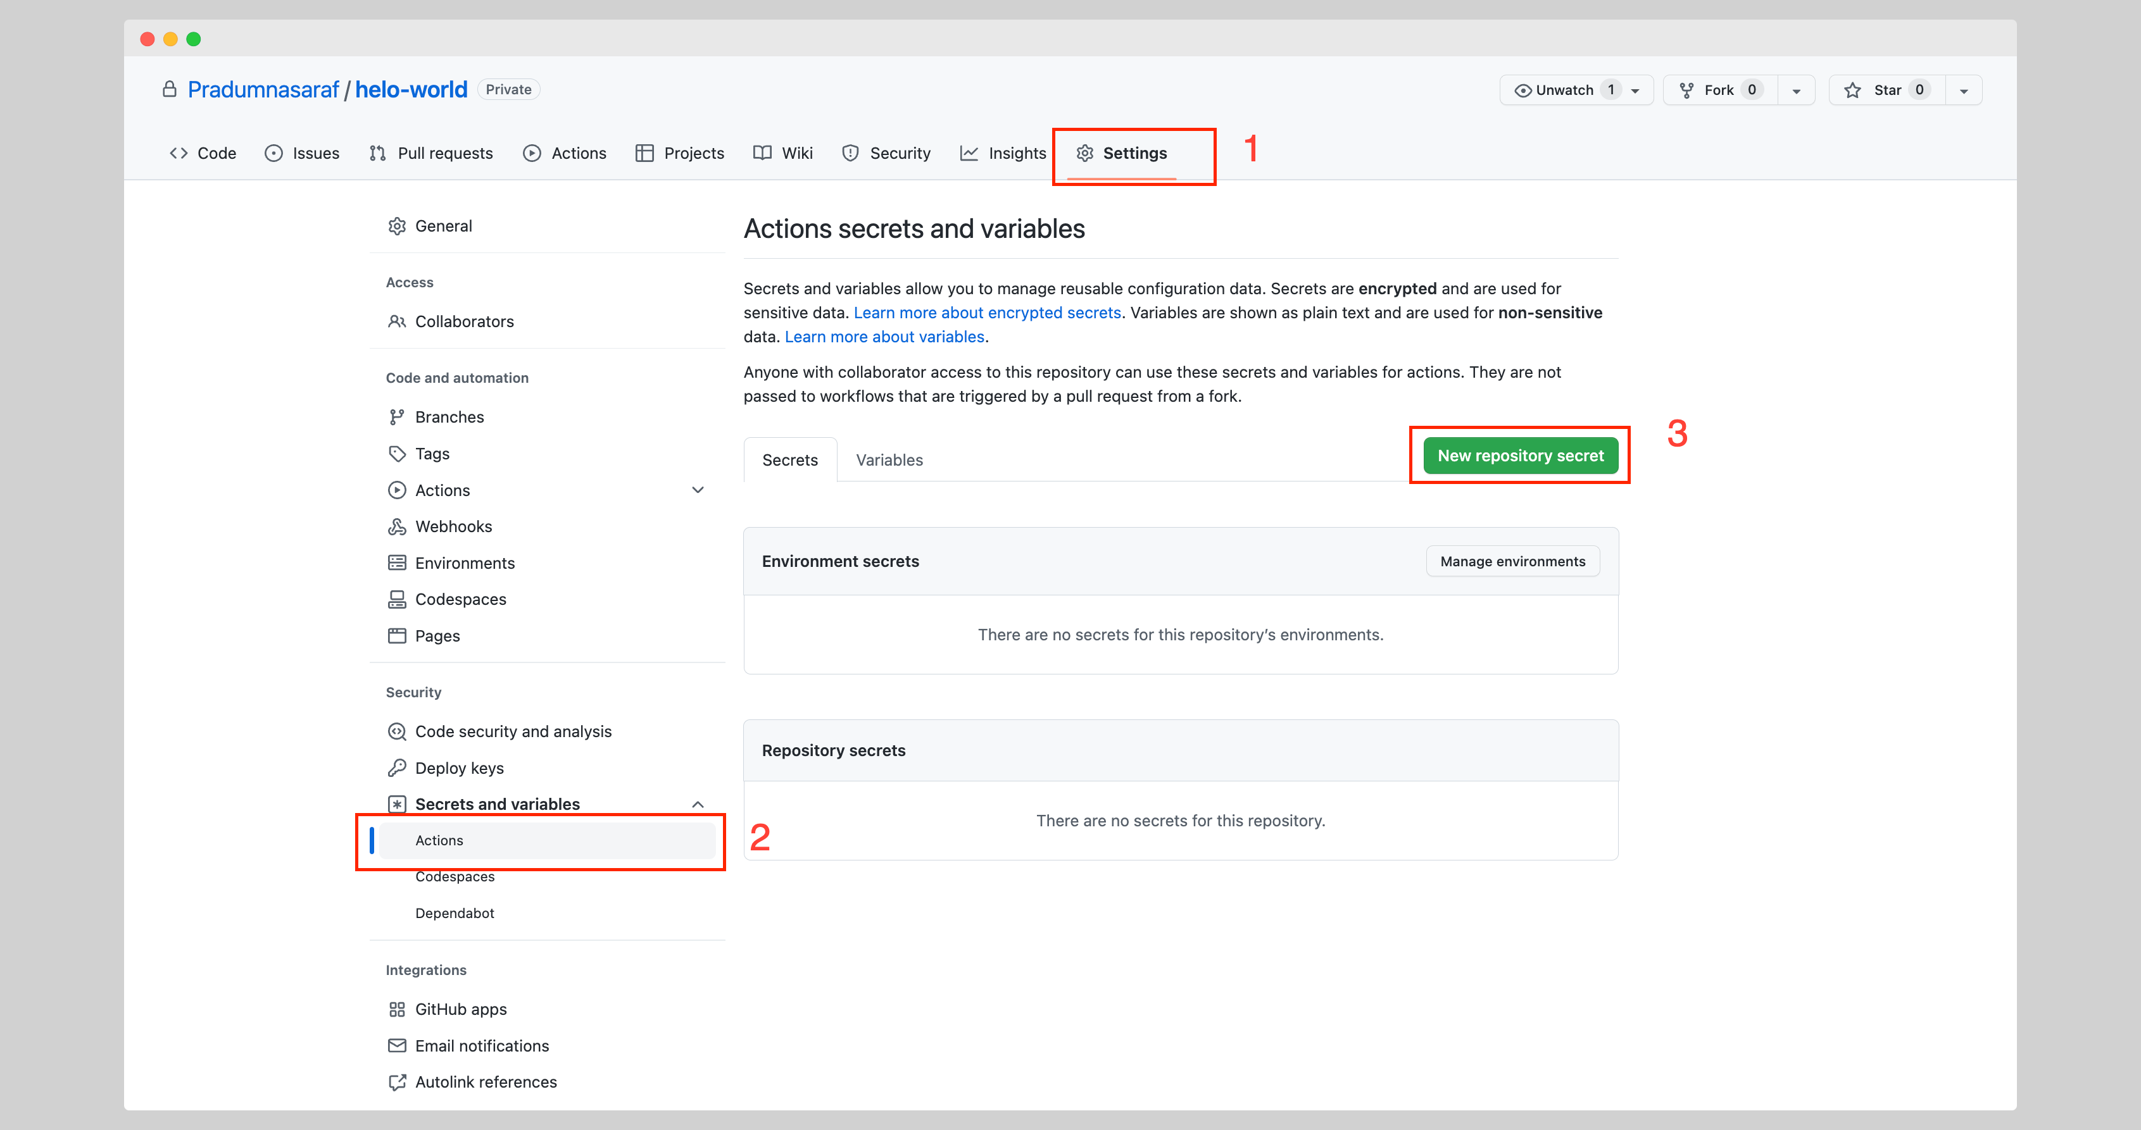Toggle Unwatch on the repository
This screenshot has height=1130, width=2141.
click(1565, 90)
